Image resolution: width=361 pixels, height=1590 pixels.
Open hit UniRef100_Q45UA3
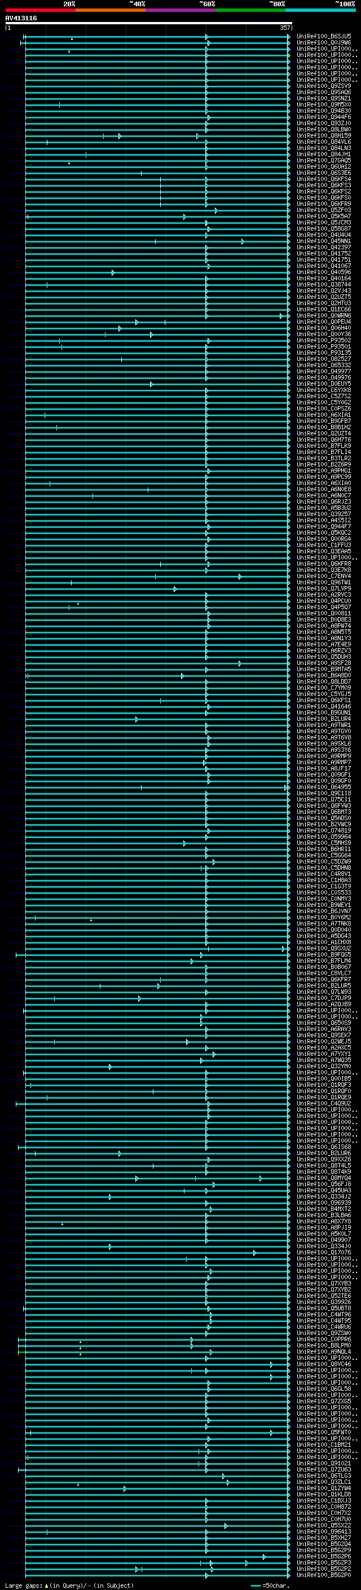324,1191
